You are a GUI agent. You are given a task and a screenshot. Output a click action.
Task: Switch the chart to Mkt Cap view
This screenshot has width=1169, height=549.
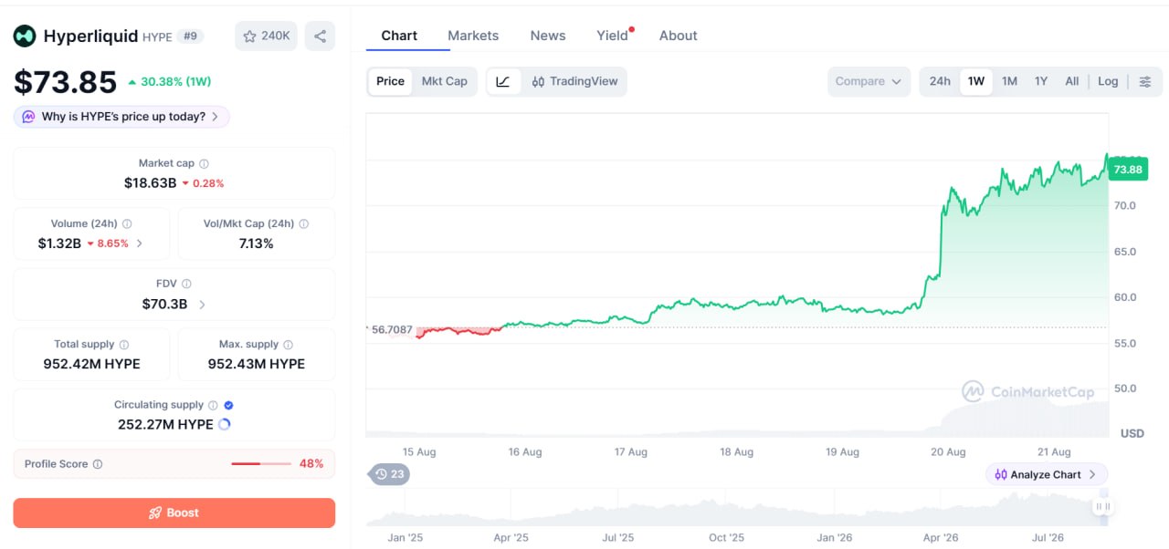[445, 81]
